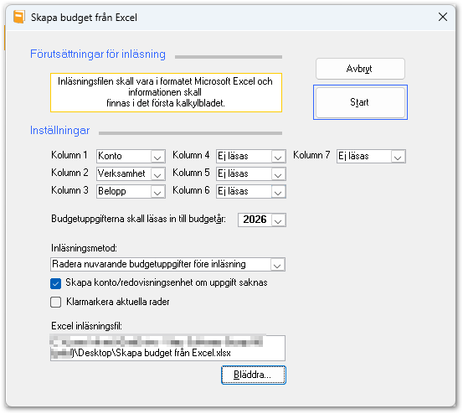The image size is (463, 414).
Task: Expand the Kolumn 4 Ej läsas dropdown
Action: click(x=251, y=156)
